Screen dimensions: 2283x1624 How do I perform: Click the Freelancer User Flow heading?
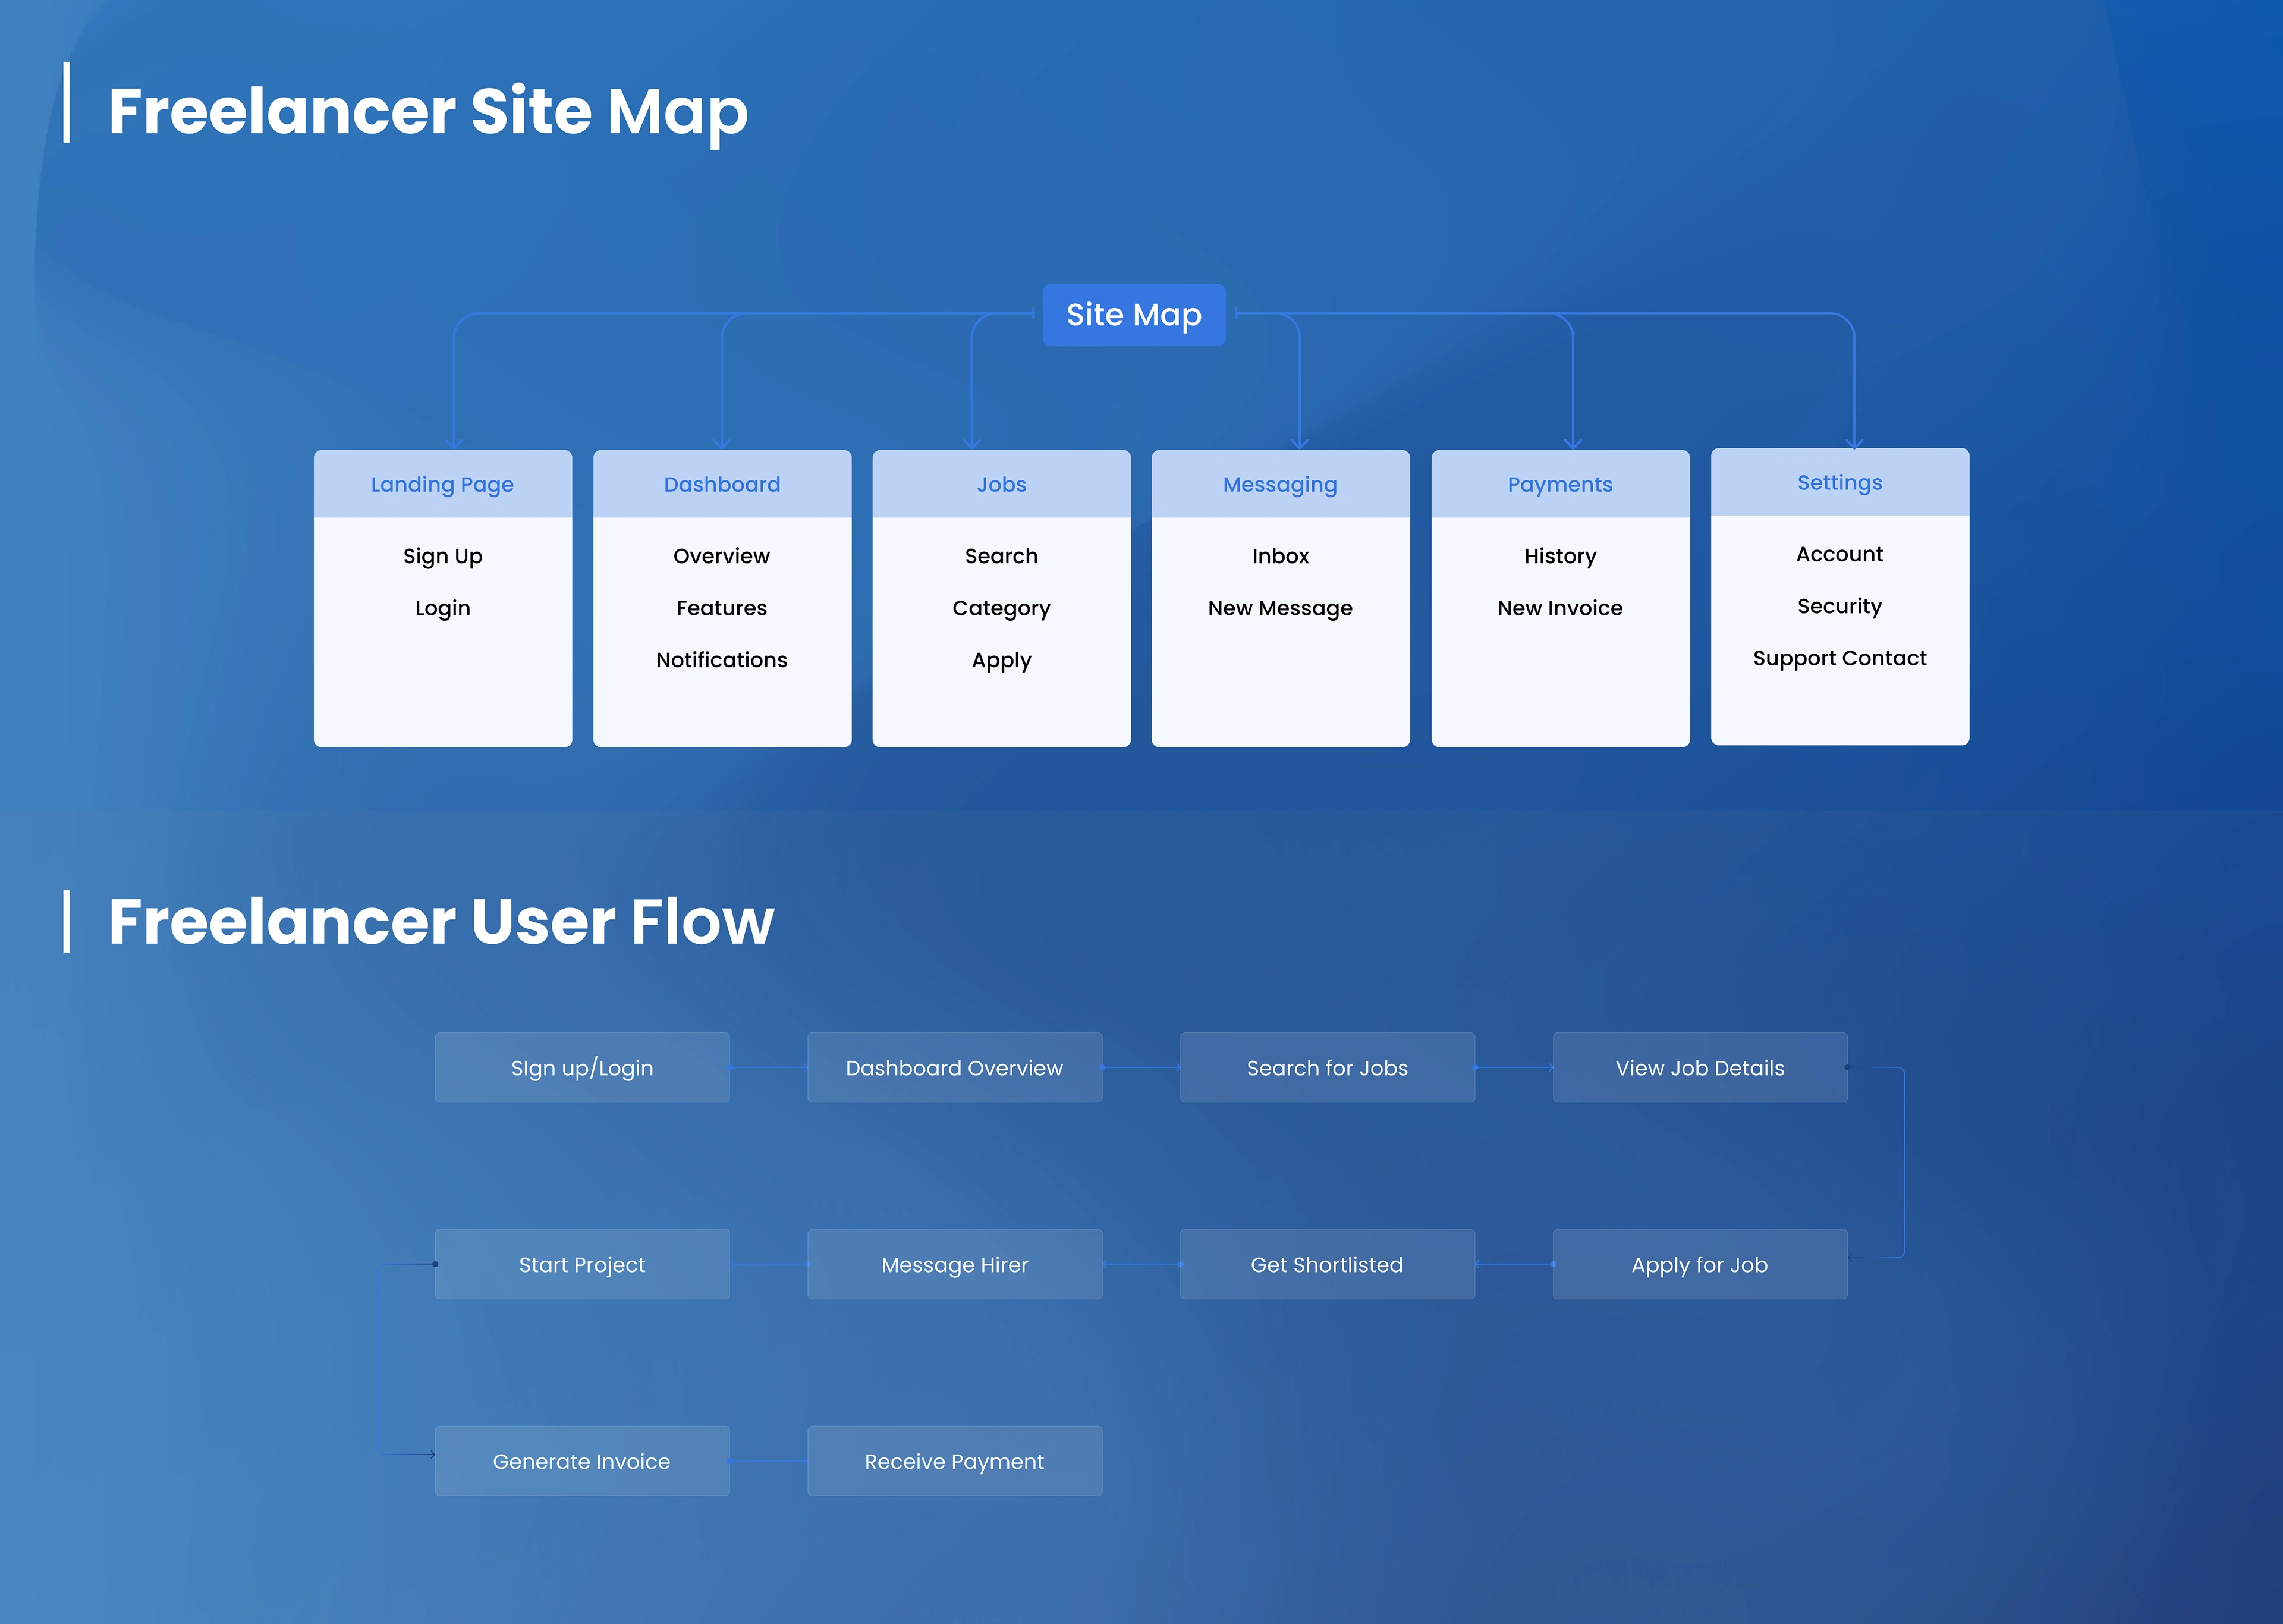tap(441, 921)
